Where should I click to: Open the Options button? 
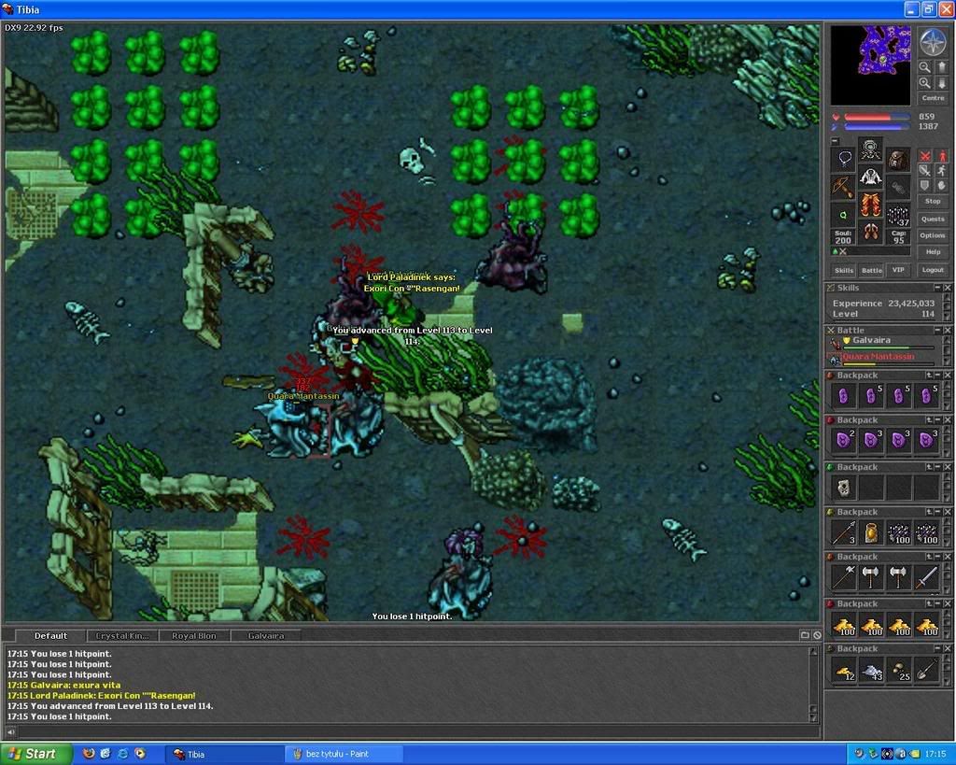point(933,235)
